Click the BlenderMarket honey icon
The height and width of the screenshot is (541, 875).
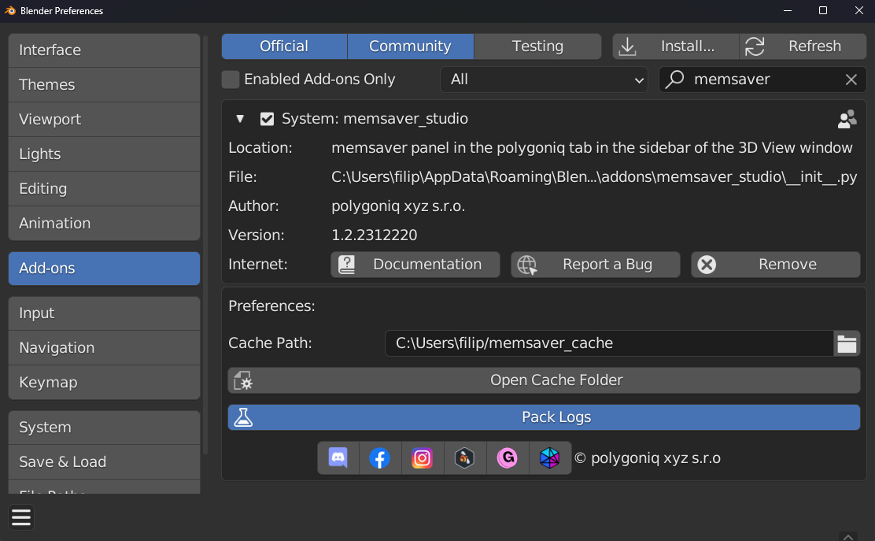click(x=465, y=458)
